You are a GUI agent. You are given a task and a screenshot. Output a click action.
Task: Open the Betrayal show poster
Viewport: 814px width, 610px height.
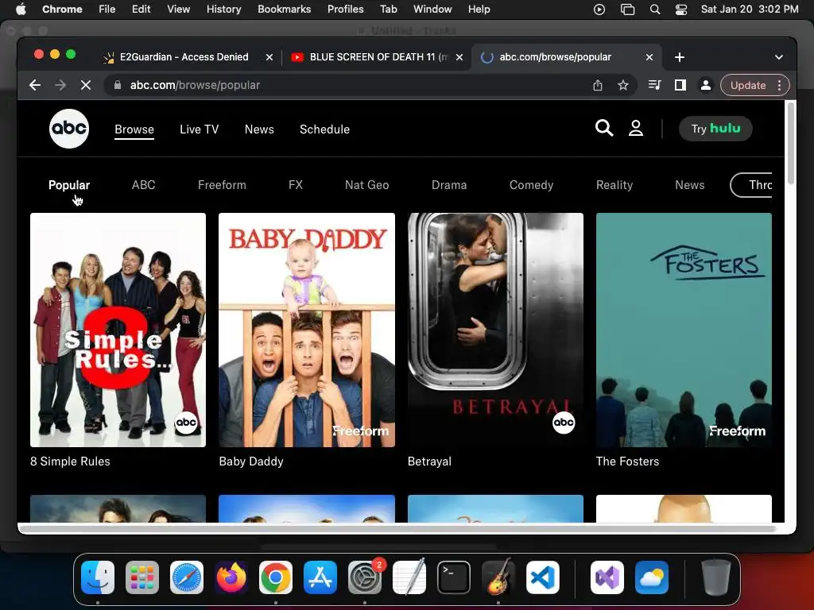click(x=495, y=330)
